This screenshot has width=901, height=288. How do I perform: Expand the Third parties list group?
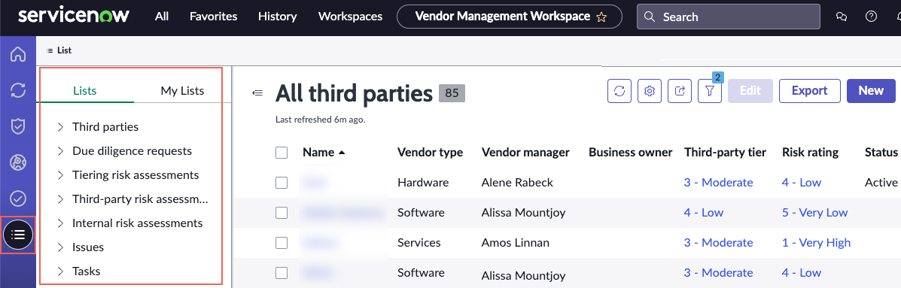point(60,127)
